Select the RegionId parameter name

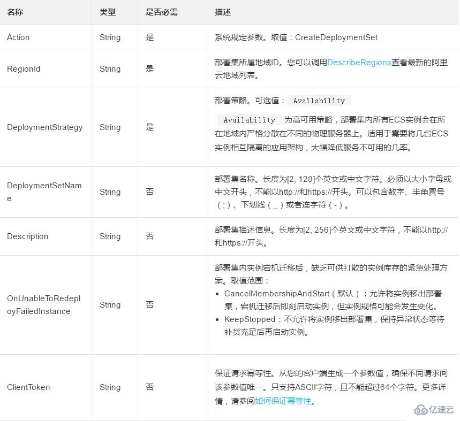[x=24, y=69]
